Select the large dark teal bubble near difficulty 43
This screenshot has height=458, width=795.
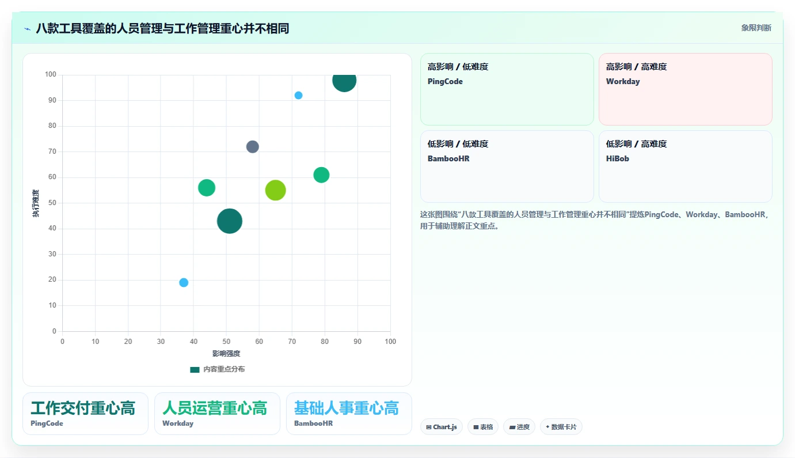click(230, 221)
